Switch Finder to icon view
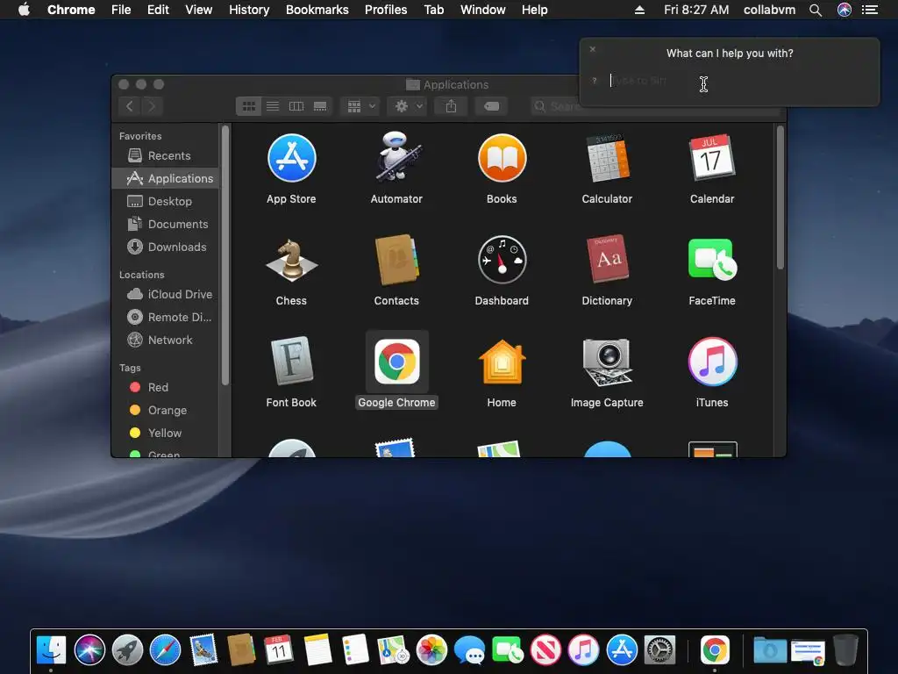The height and width of the screenshot is (674, 898). click(x=248, y=106)
